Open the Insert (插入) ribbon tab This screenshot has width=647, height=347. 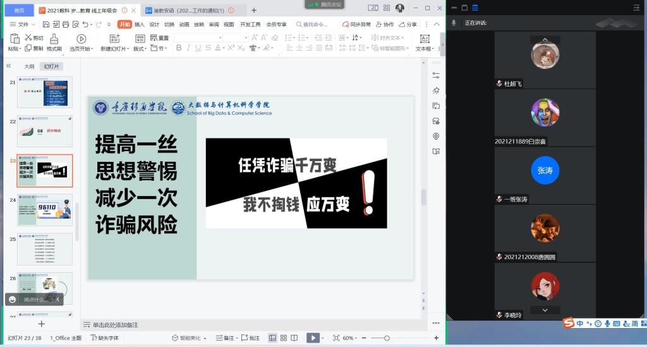click(x=139, y=25)
